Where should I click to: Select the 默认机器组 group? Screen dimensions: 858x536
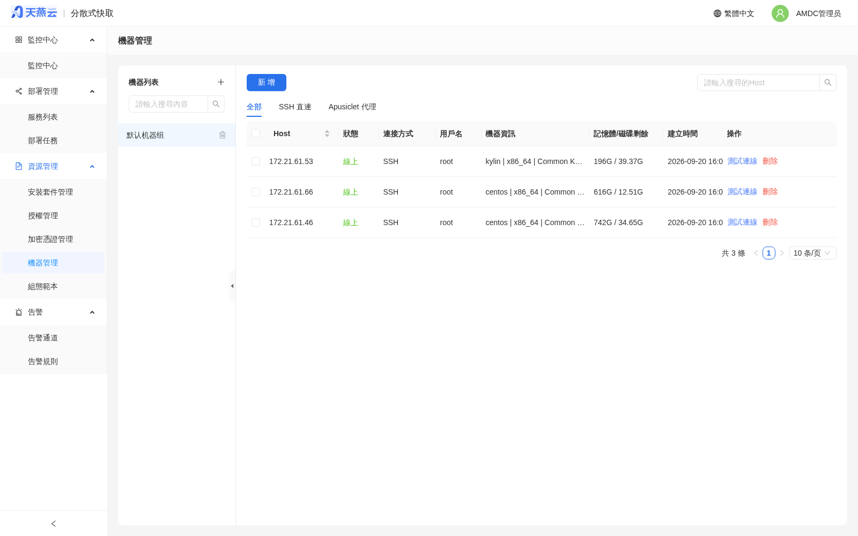point(176,135)
